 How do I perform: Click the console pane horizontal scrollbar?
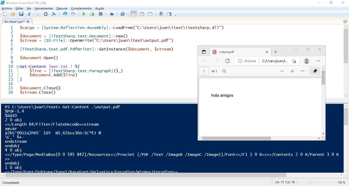pos(146,175)
